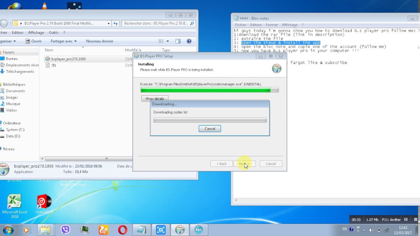Change Explorer view layout icon
Screen dimensions: 420x236
click(161, 41)
